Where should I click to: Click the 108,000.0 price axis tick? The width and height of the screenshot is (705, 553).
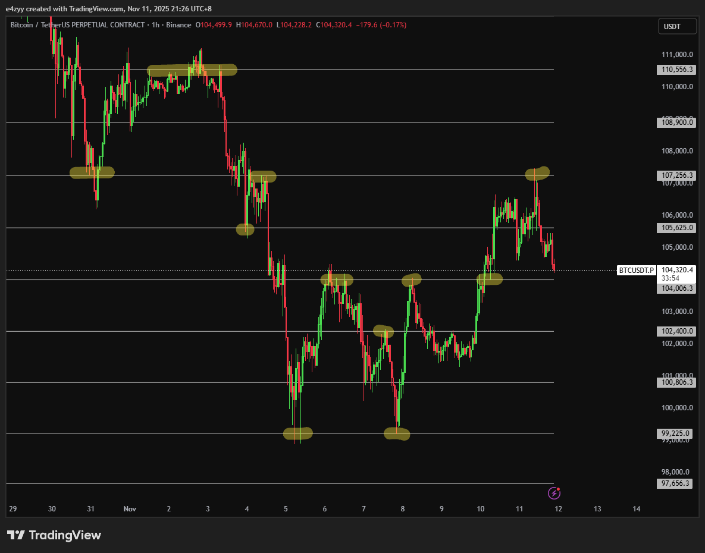(677, 151)
